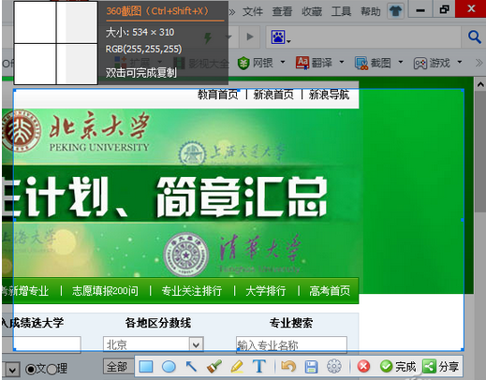Click the page scrollbar up arrow
Screen dimensions: 486x380
coord(480,84)
